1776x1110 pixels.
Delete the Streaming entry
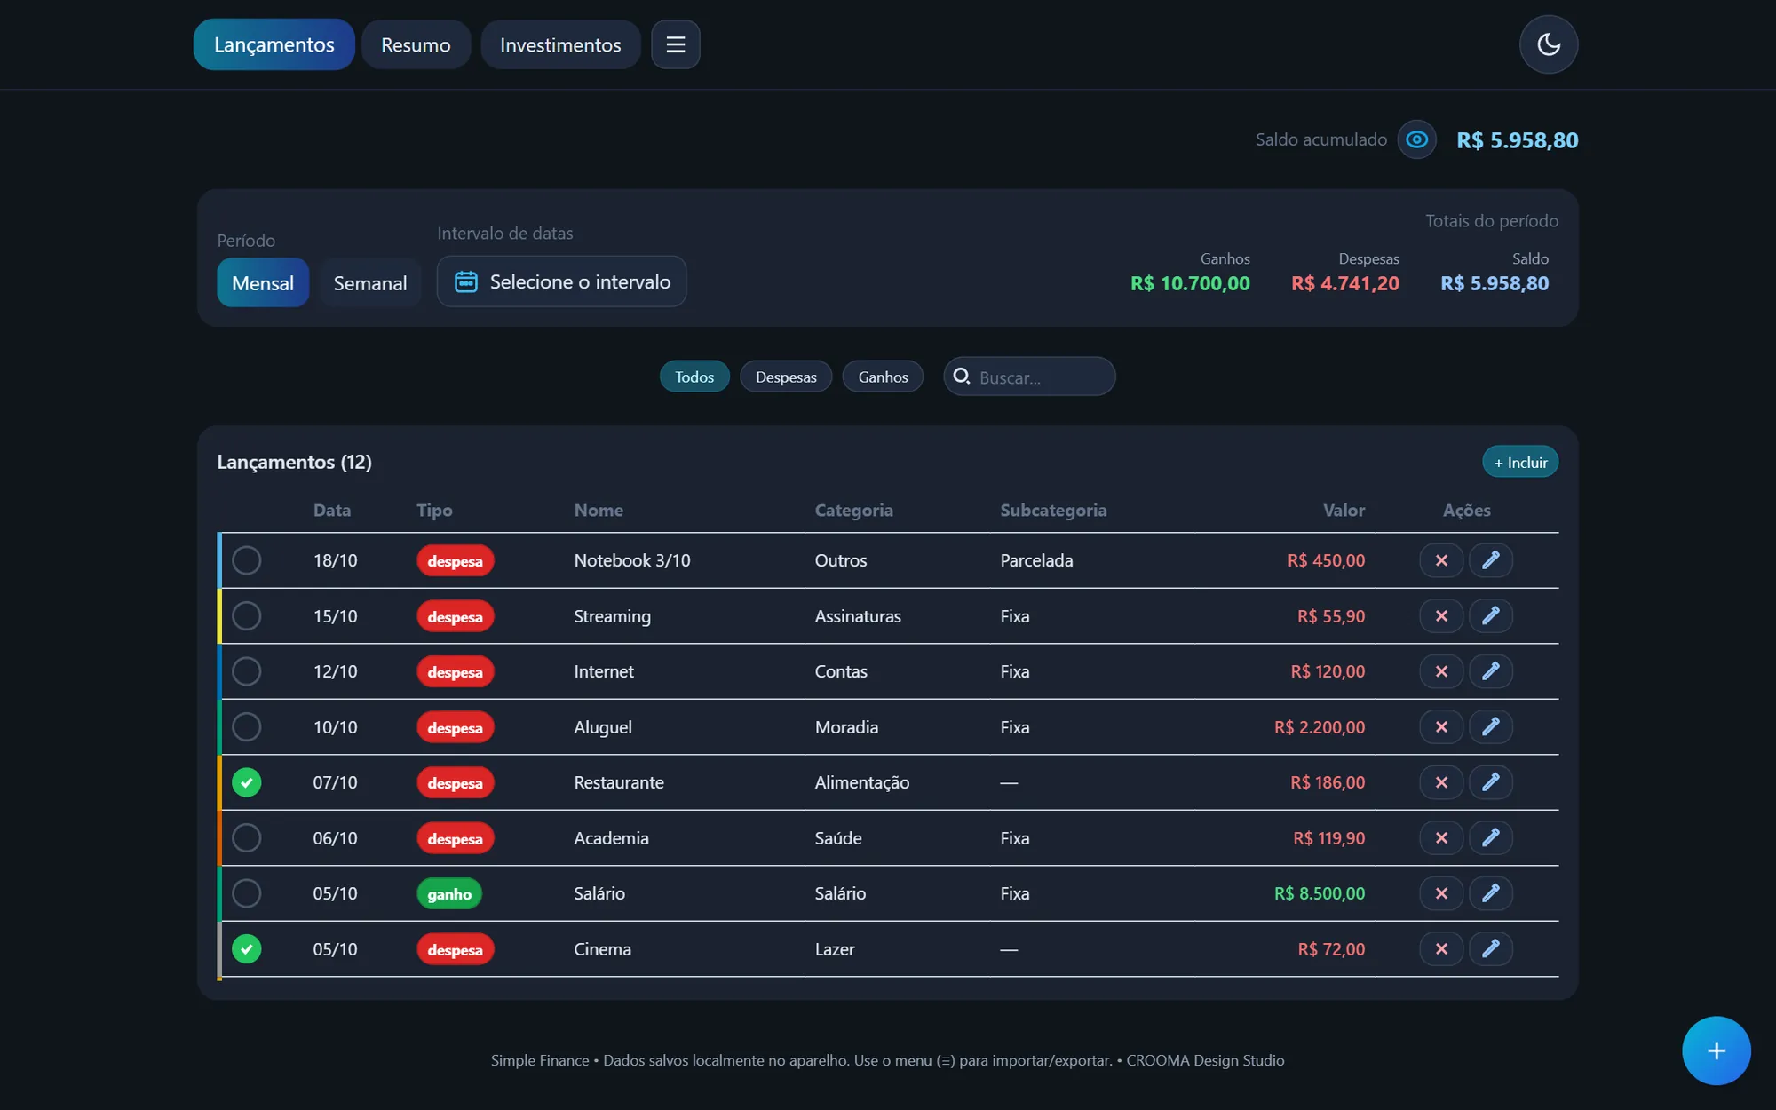(x=1441, y=616)
